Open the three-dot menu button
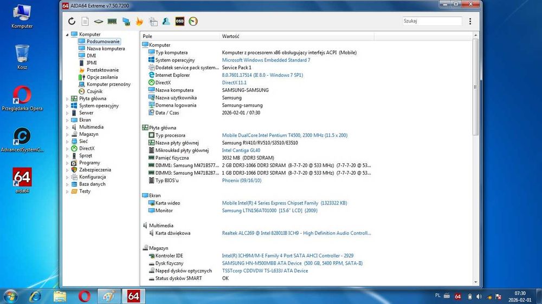This screenshot has height=304, width=542. (x=470, y=22)
